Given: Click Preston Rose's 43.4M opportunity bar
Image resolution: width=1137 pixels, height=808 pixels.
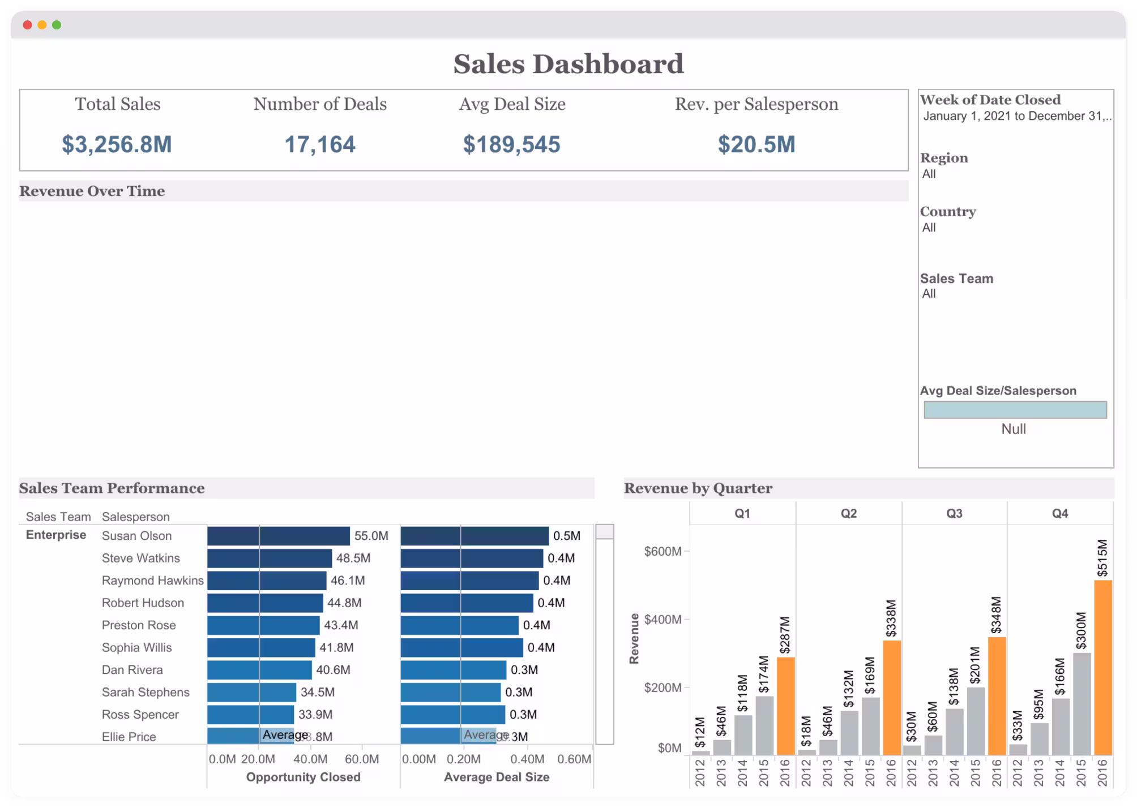Looking at the screenshot, I should [263, 625].
